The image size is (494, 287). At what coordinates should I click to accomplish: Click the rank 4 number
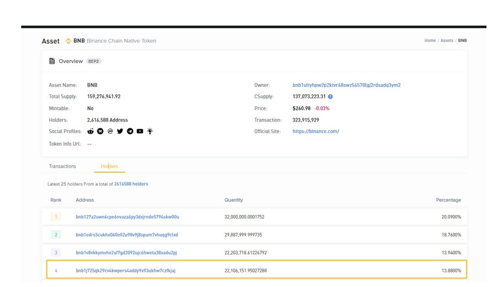tap(56, 271)
